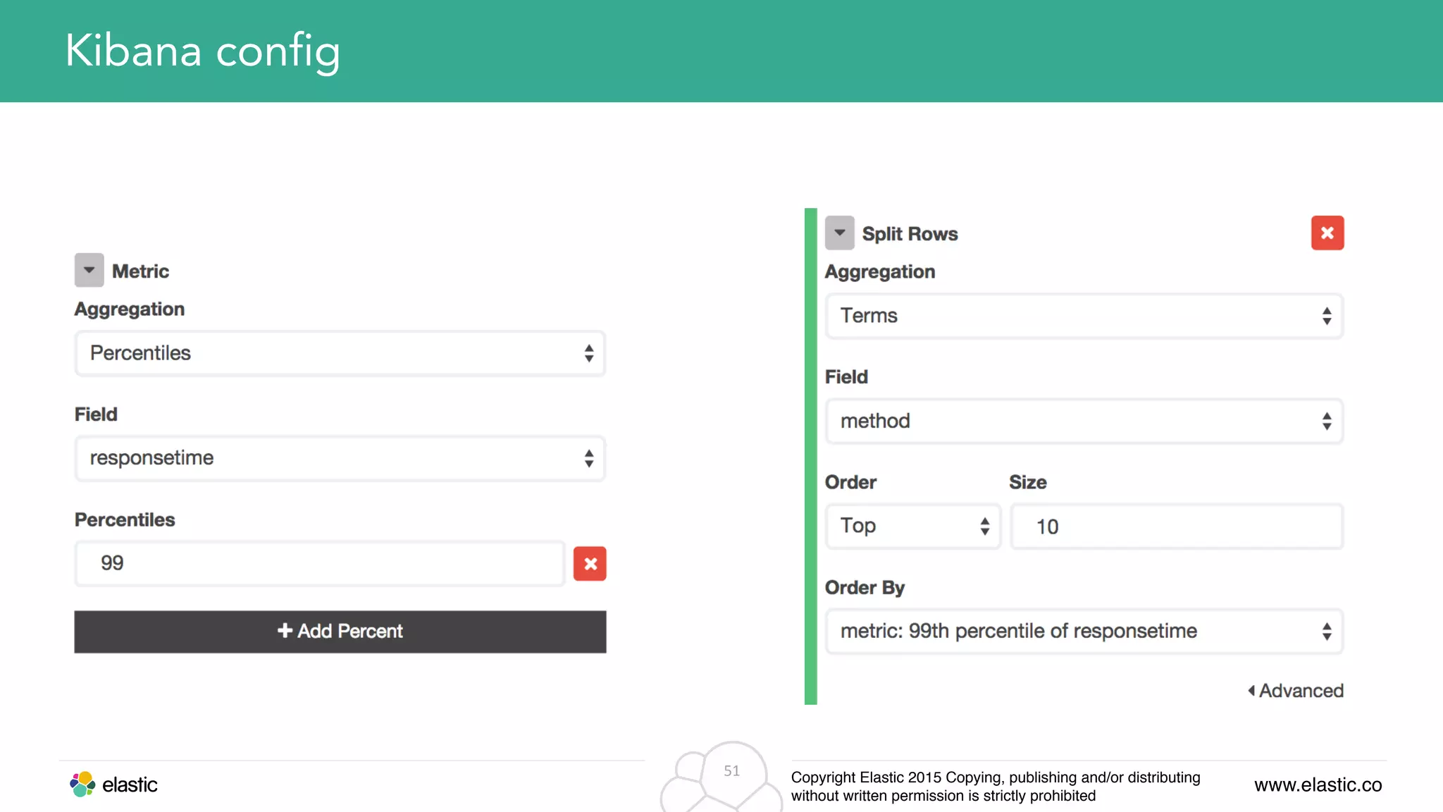Click the Order By label
Image resolution: width=1443 pixels, height=812 pixels.
click(865, 588)
